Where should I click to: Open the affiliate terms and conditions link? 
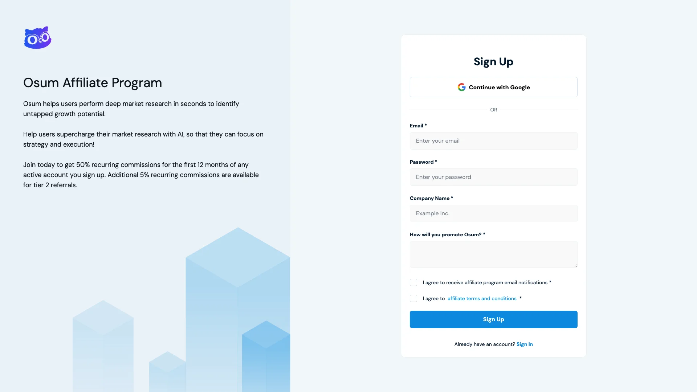coord(482,298)
